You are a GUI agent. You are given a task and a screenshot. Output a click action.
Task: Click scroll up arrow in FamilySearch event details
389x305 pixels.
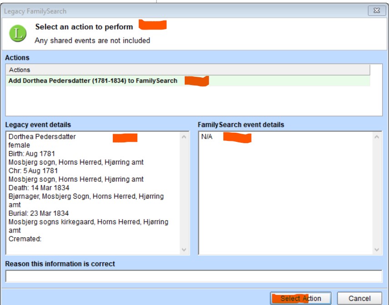point(377,137)
